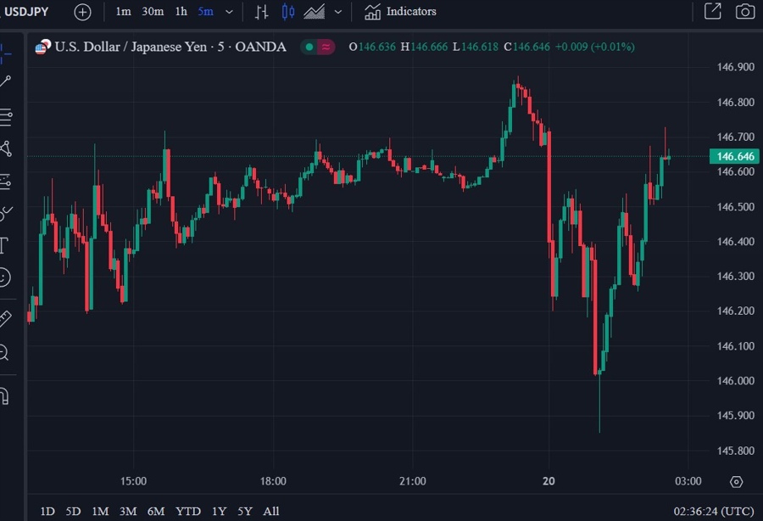
Task: Open the Indicators panel
Action: pos(401,12)
